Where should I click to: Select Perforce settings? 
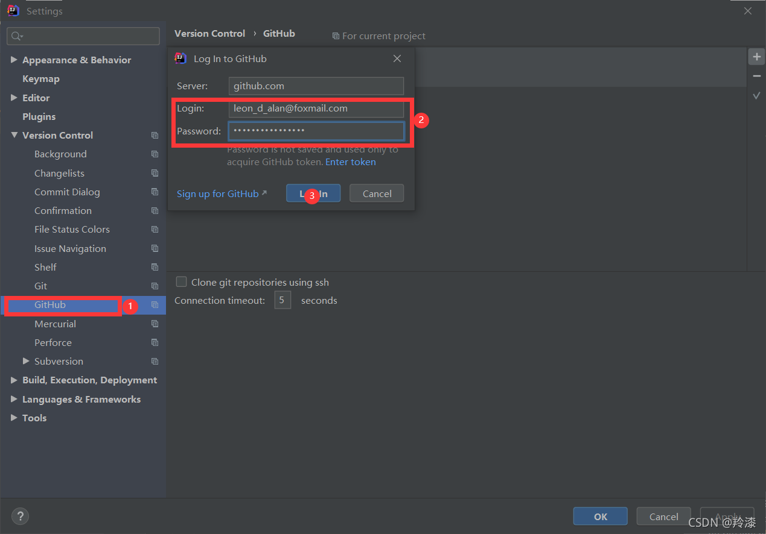pyautogui.click(x=53, y=342)
